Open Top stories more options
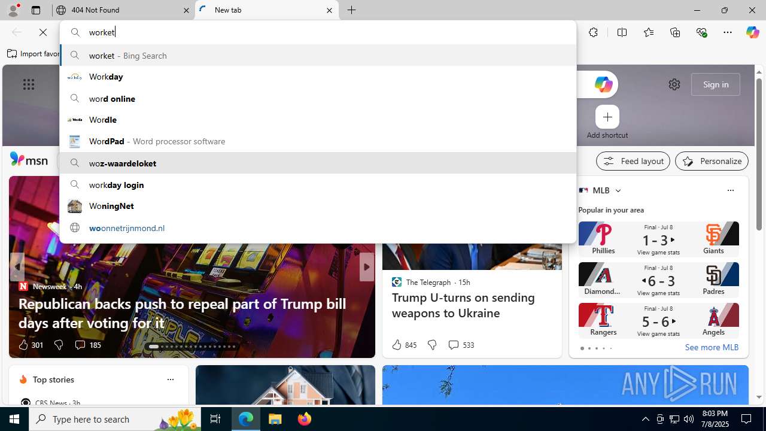Screen dimensions: 766x431 170,380
